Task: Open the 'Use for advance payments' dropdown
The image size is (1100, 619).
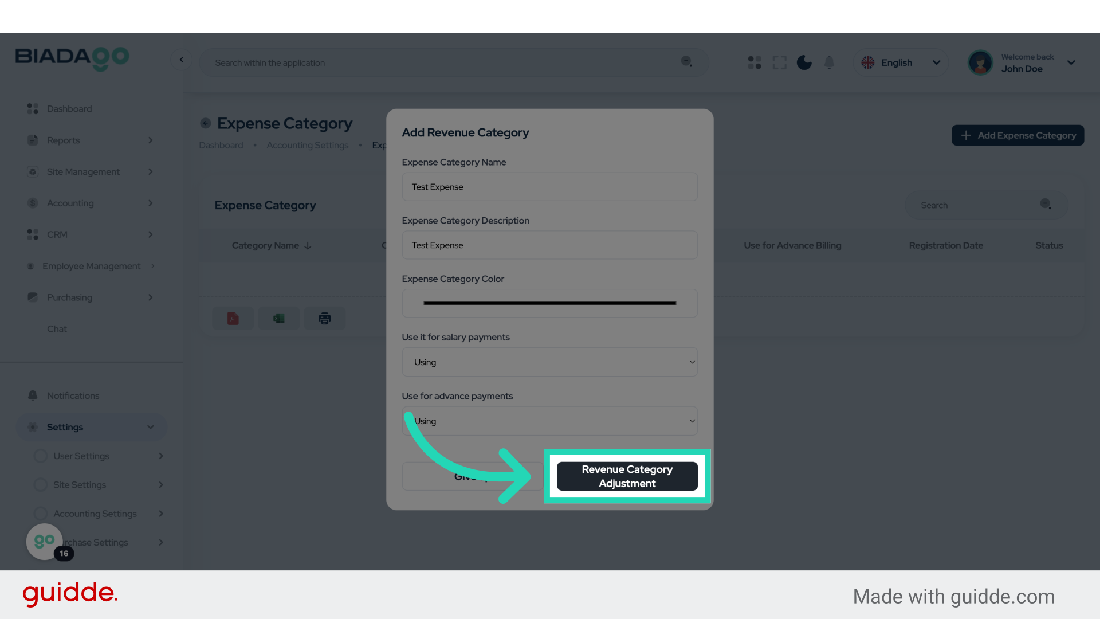Action: (549, 421)
